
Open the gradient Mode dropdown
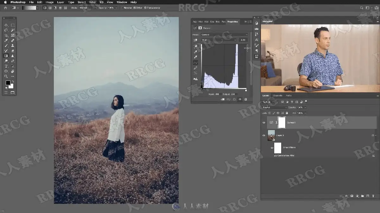(88, 8)
